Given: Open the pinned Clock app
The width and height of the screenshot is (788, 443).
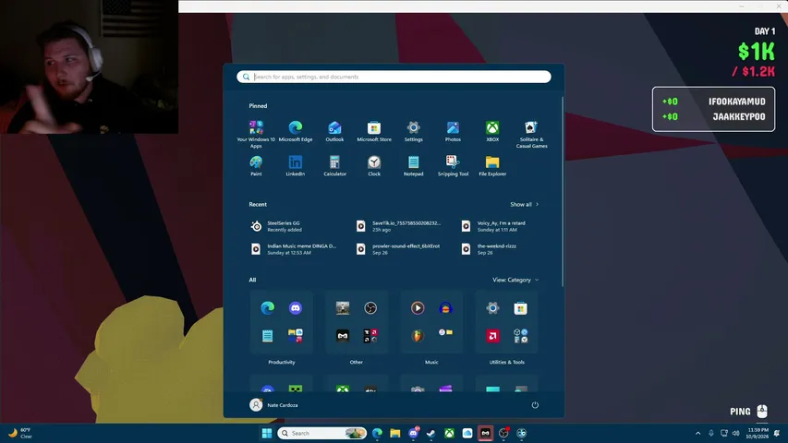Looking at the screenshot, I should 374,166.
